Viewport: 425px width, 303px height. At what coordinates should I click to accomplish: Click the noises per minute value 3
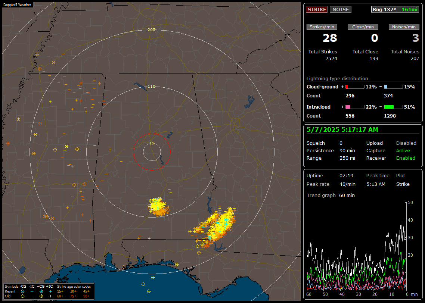coord(416,38)
